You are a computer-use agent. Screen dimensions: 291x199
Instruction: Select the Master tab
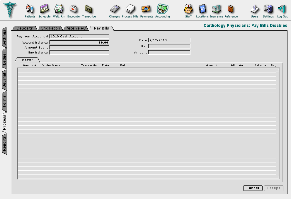(x=27, y=60)
